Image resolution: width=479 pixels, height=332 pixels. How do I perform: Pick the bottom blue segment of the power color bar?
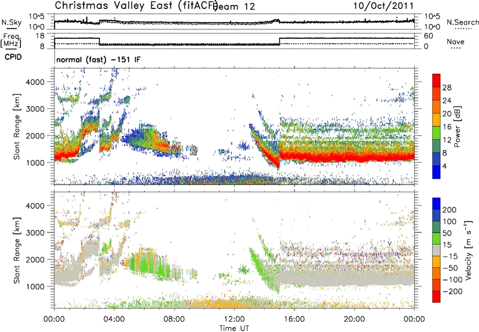tap(436, 172)
